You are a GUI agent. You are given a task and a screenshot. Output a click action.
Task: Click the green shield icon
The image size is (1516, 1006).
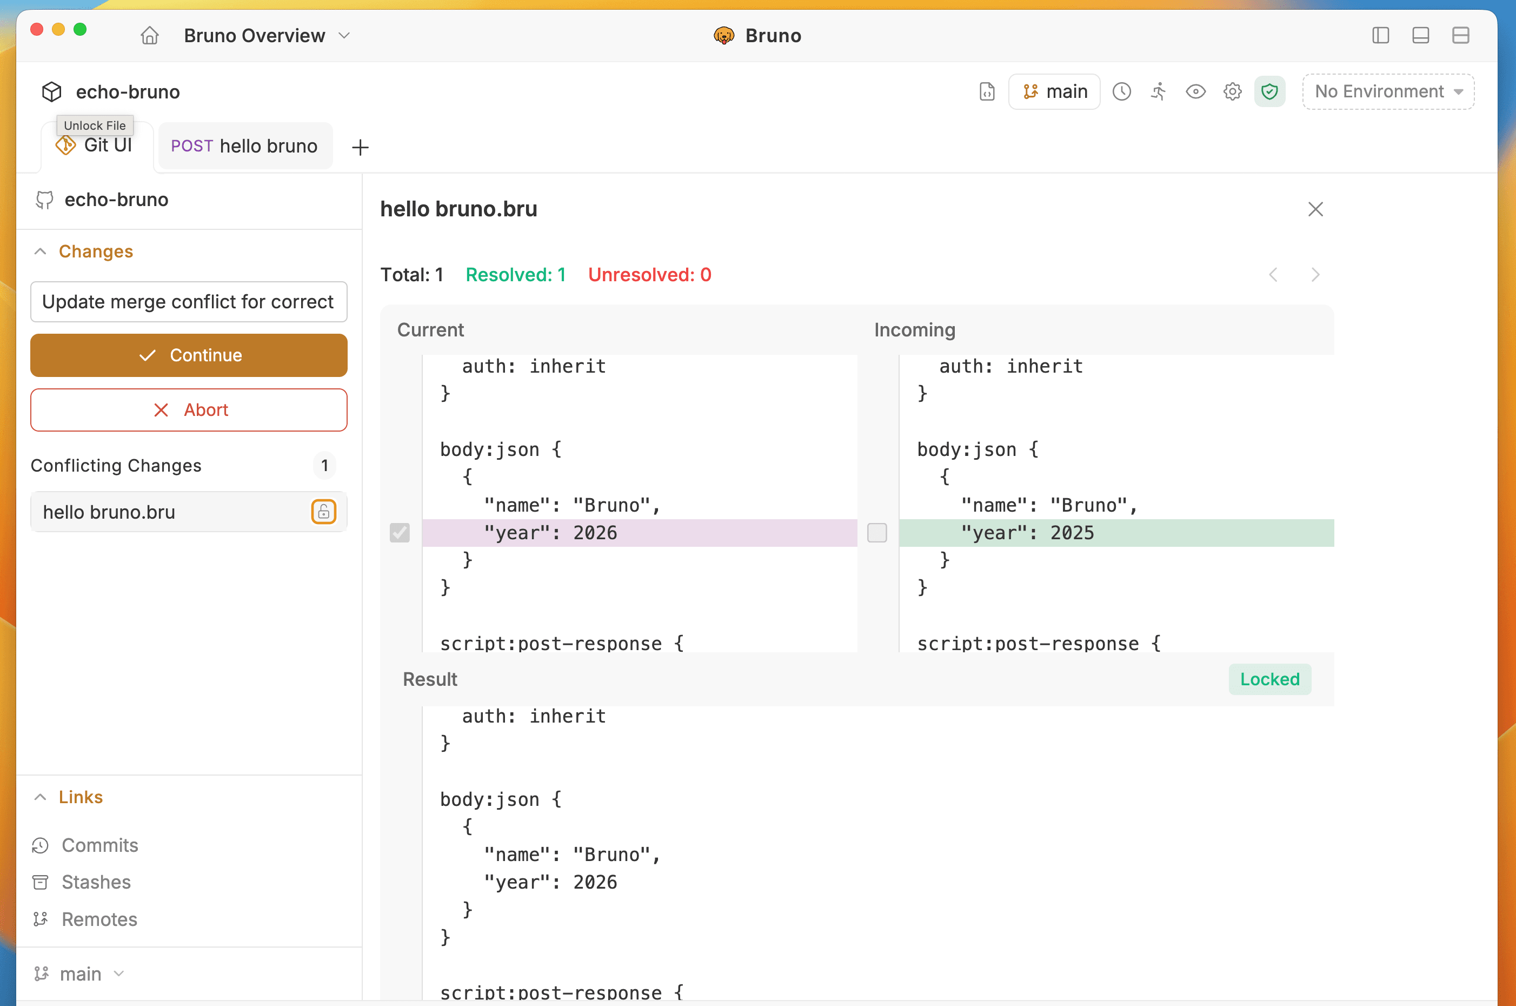click(x=1269, y=92)
